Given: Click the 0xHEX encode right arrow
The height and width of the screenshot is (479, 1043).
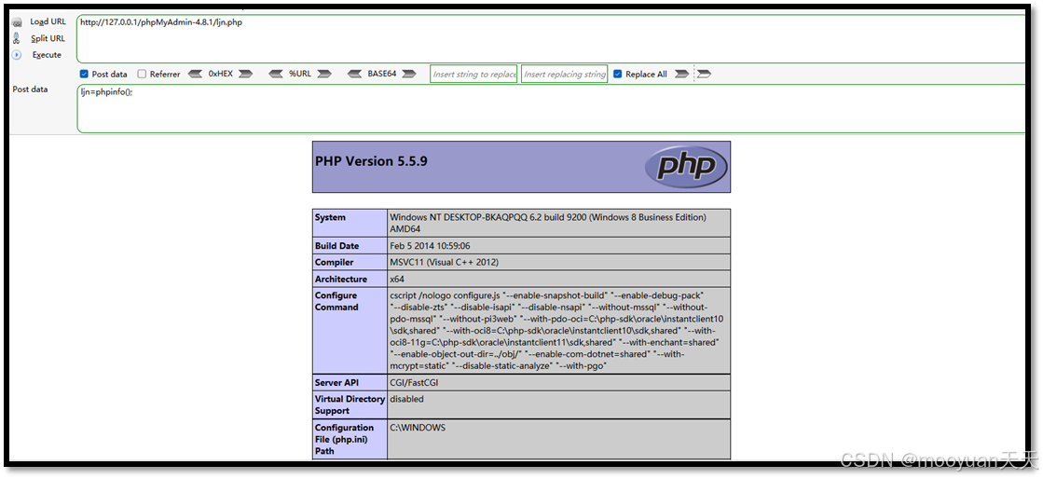Looking at the screenshot, I should click(245, 74).
